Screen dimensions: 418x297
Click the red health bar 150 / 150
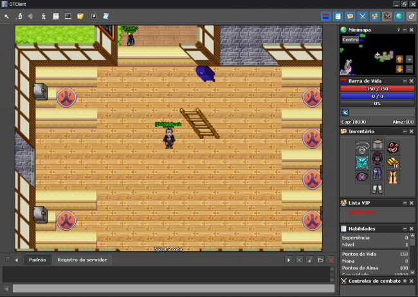[377, 89]
